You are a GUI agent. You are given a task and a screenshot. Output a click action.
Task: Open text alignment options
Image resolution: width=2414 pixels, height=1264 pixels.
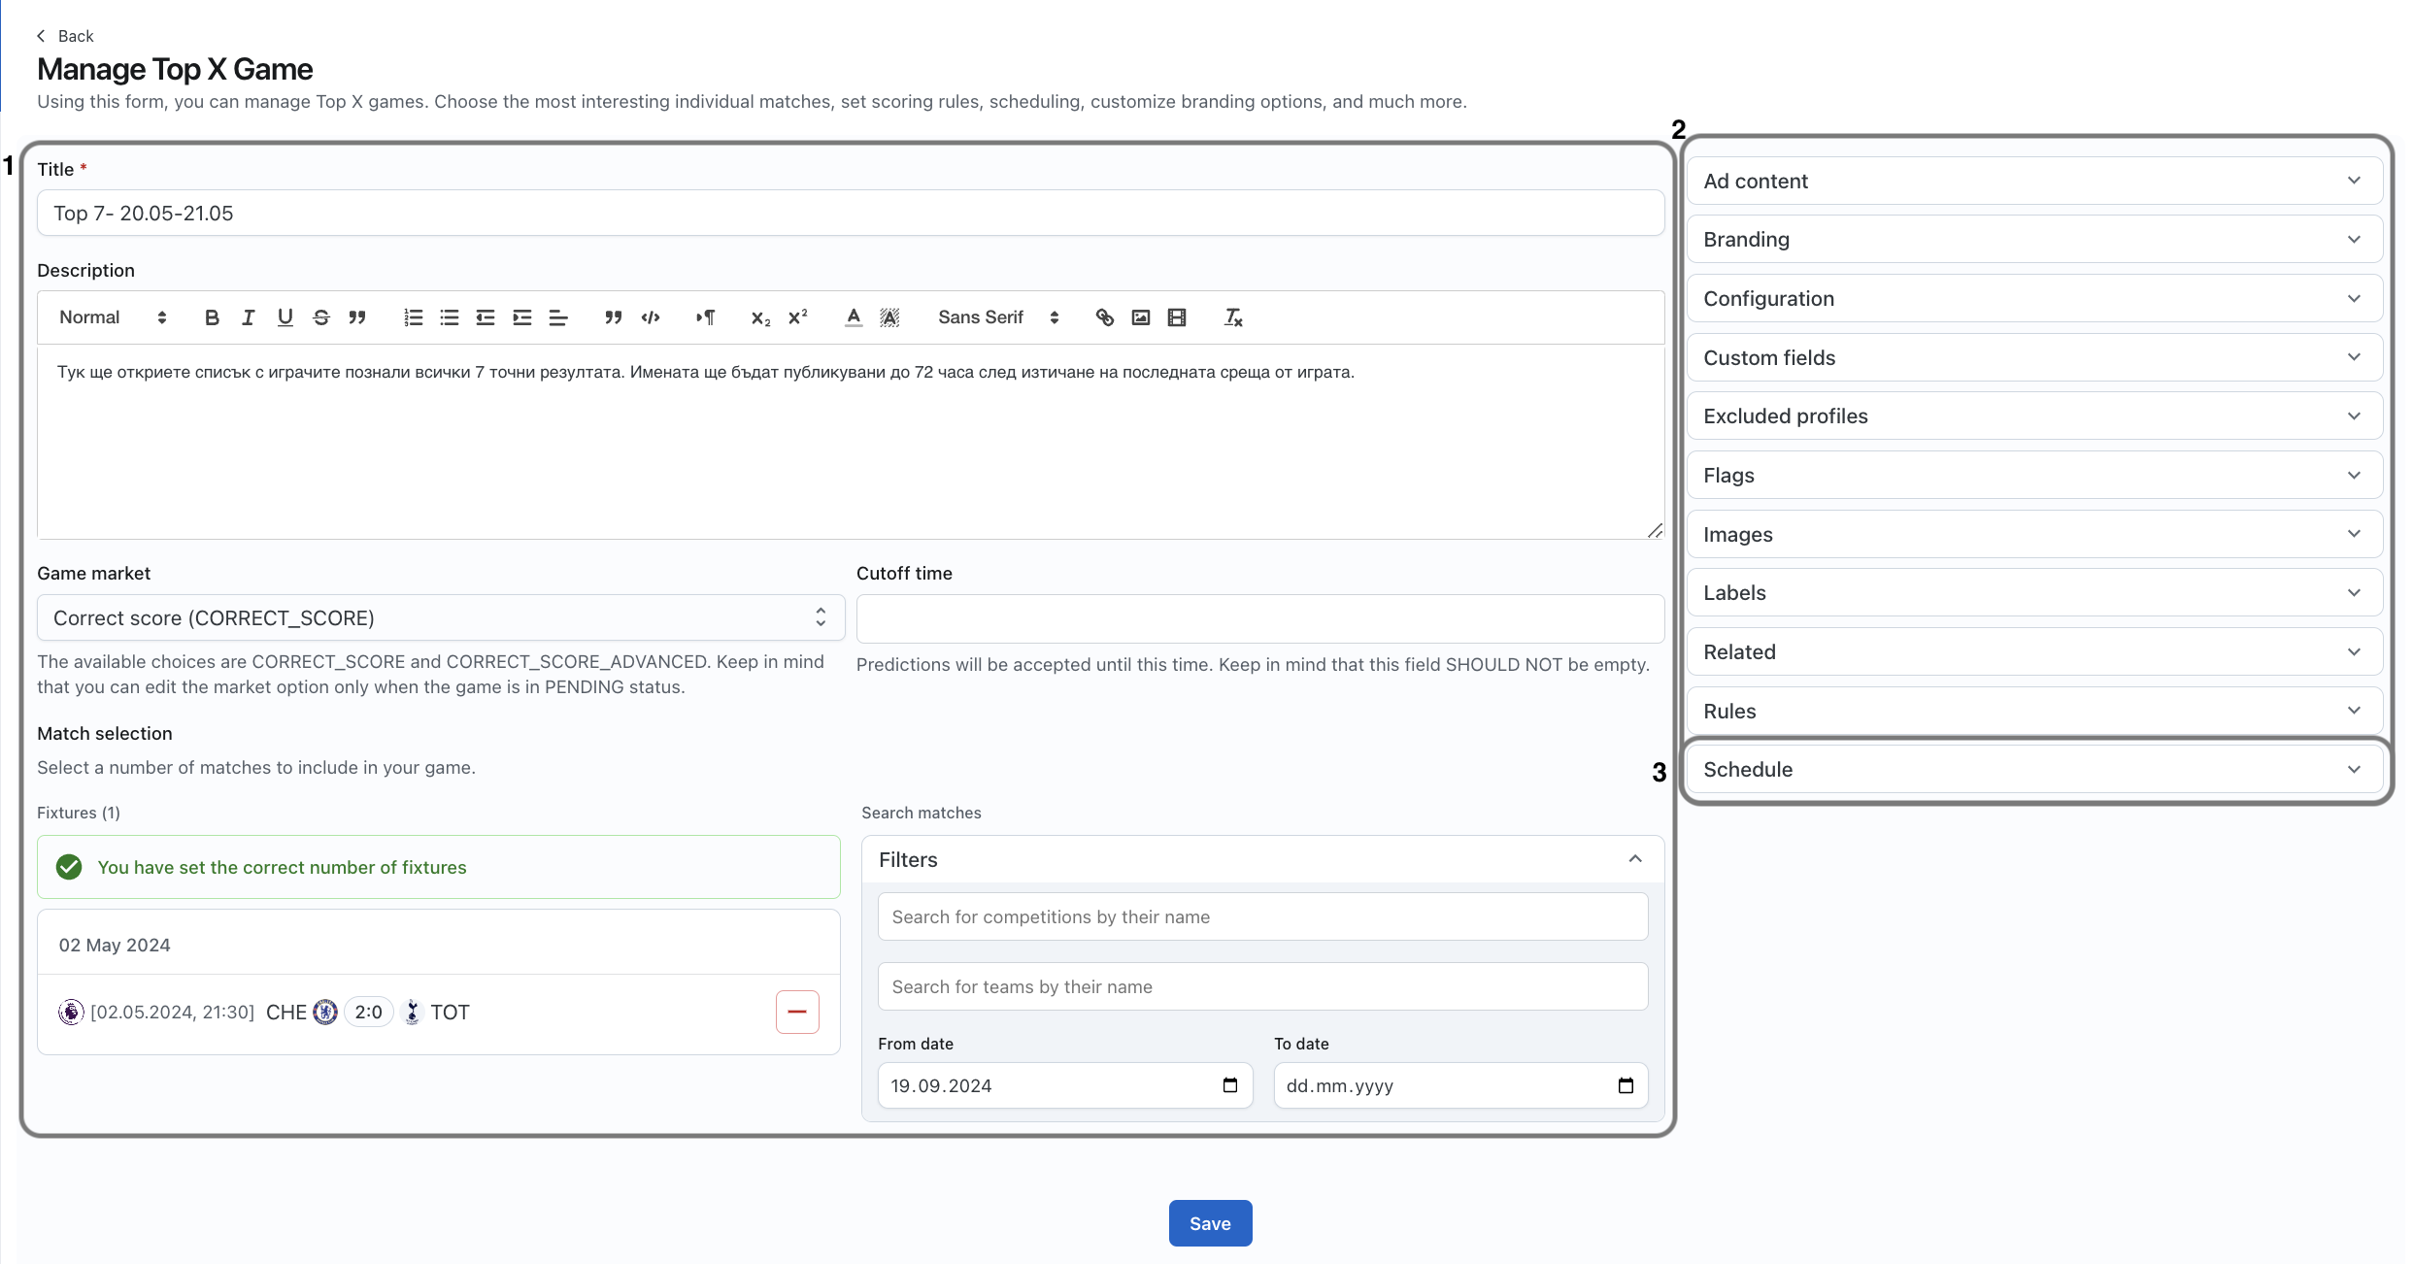click(x=558, y=317)
